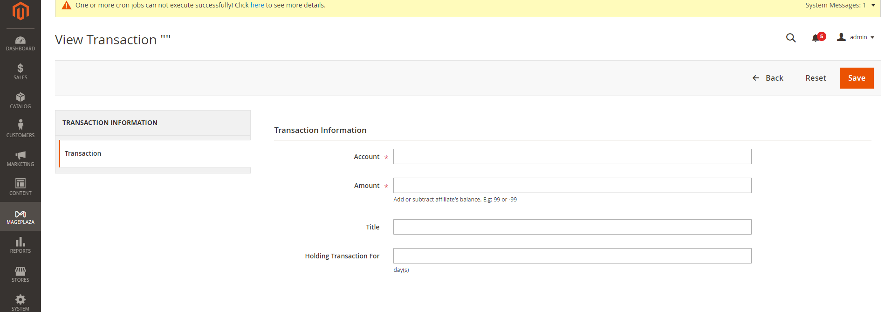Go Back using the Back button

point(768,78)
